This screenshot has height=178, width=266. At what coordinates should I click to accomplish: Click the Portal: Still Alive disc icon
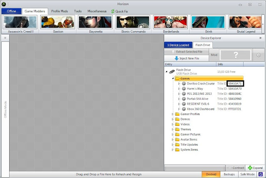click(184, 99)
